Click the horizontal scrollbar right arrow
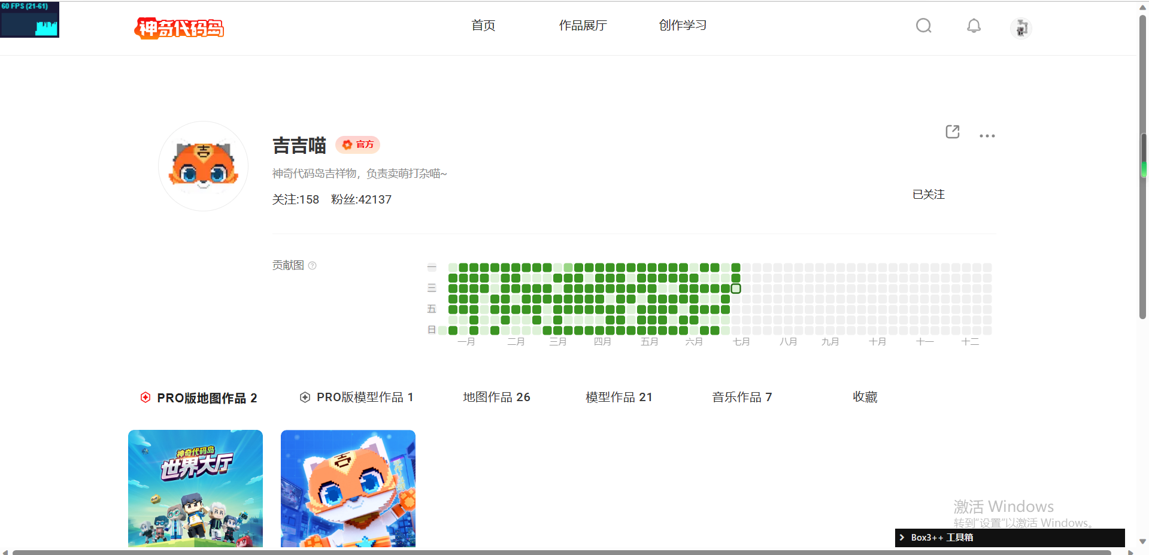Screen dimensions: 1149x555 pyautogui.click(x=1130, y=552)
